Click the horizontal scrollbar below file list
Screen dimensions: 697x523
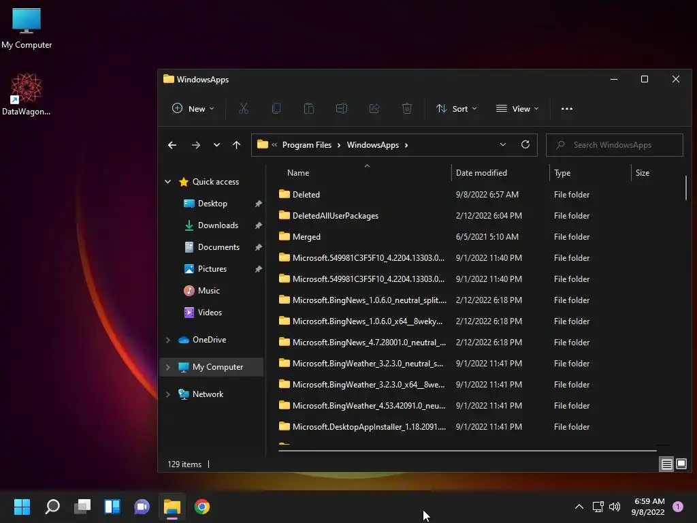[x=467, y=451]
